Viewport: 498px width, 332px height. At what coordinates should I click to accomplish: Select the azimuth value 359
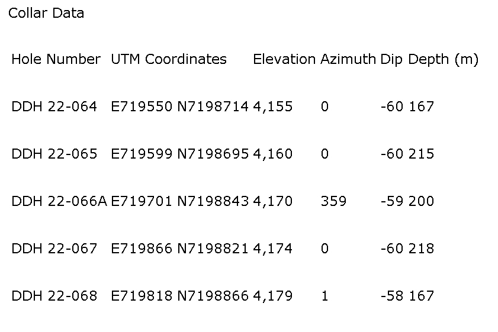[x=333, y=201]
